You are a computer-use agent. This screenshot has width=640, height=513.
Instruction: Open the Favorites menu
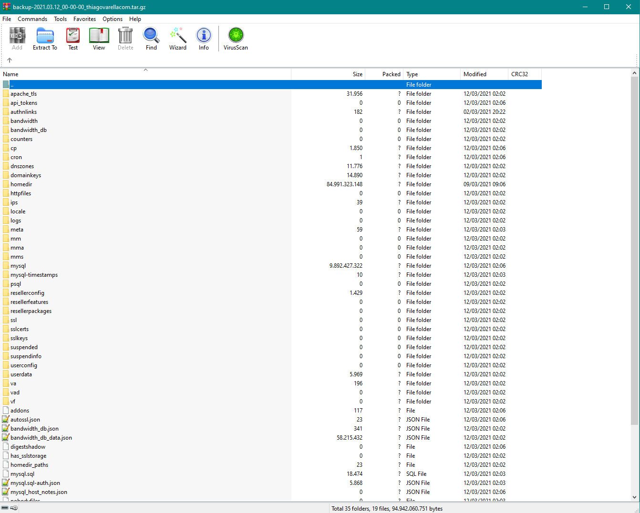(x=84, y=19)
